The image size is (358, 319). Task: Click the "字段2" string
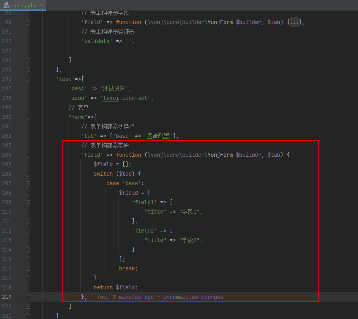click(x=189, y=240)
